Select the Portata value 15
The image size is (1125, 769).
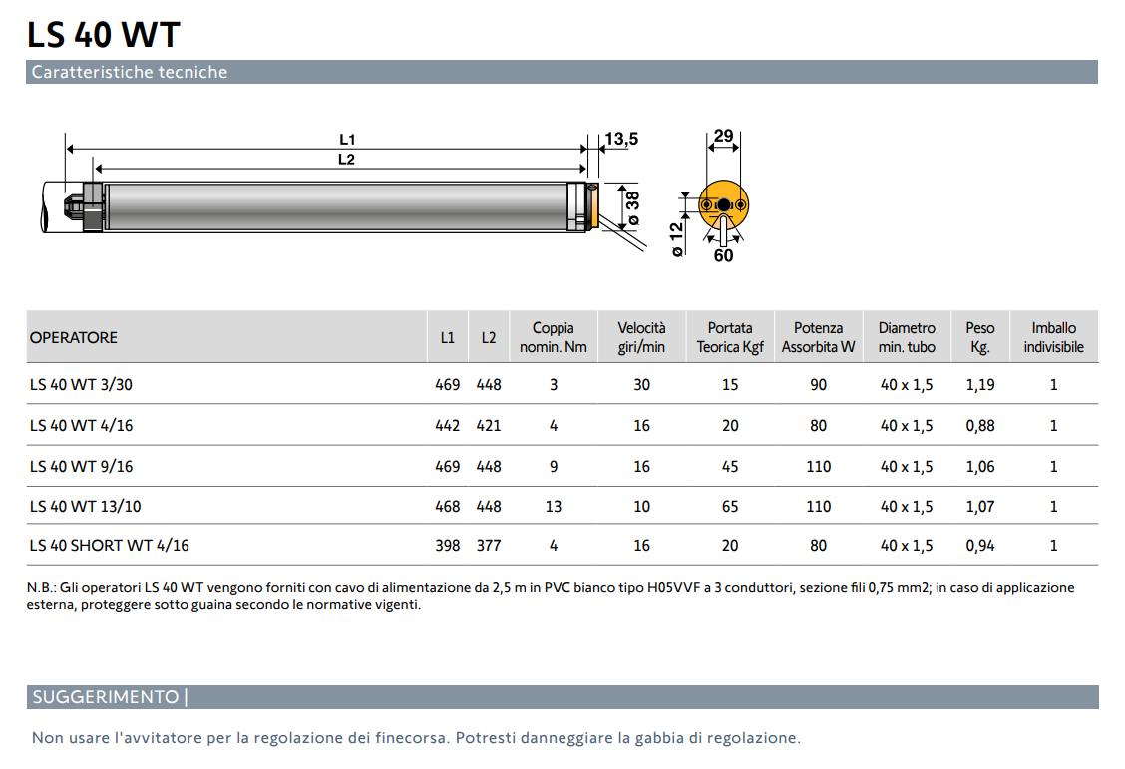[730, 385]
